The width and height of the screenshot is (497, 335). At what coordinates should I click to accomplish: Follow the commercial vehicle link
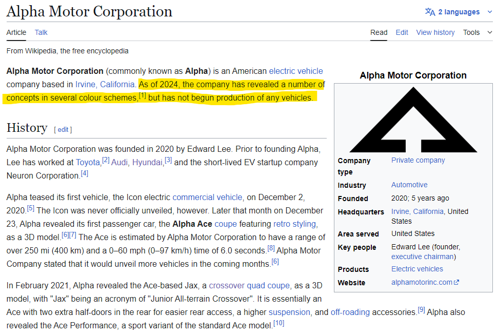(x=207, y=197)
